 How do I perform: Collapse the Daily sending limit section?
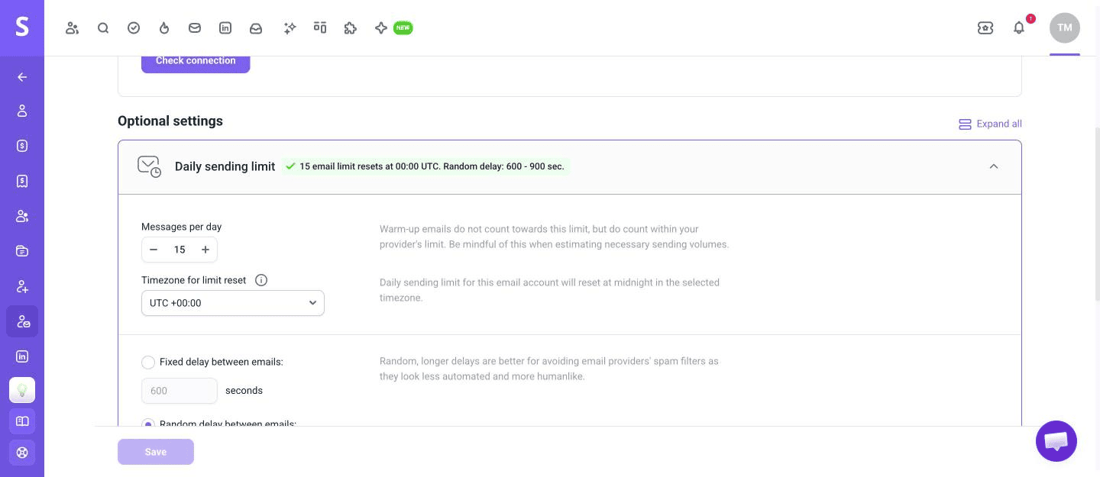(994, 166)
